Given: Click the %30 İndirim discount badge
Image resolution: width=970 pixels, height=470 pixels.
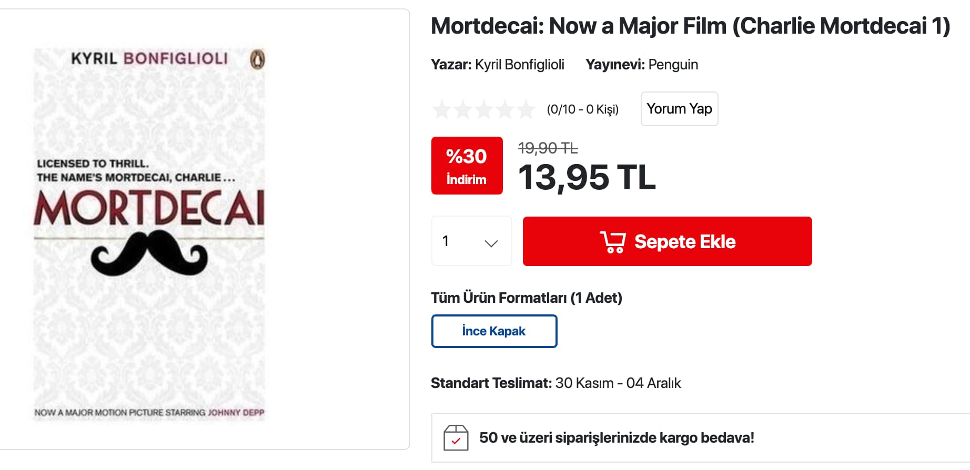Looking at the screenshot, I should click(467, 166).
